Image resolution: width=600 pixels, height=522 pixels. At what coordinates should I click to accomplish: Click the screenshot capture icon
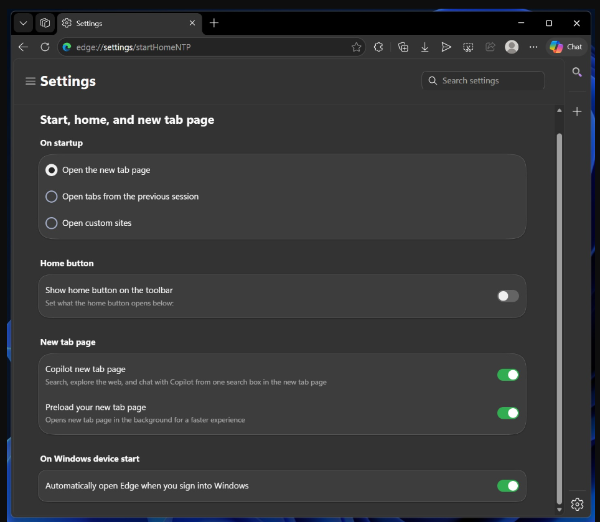tap(468, 47)
